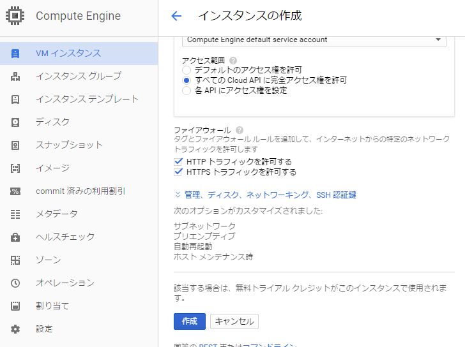Click the service account dropdown arrow

438,40
